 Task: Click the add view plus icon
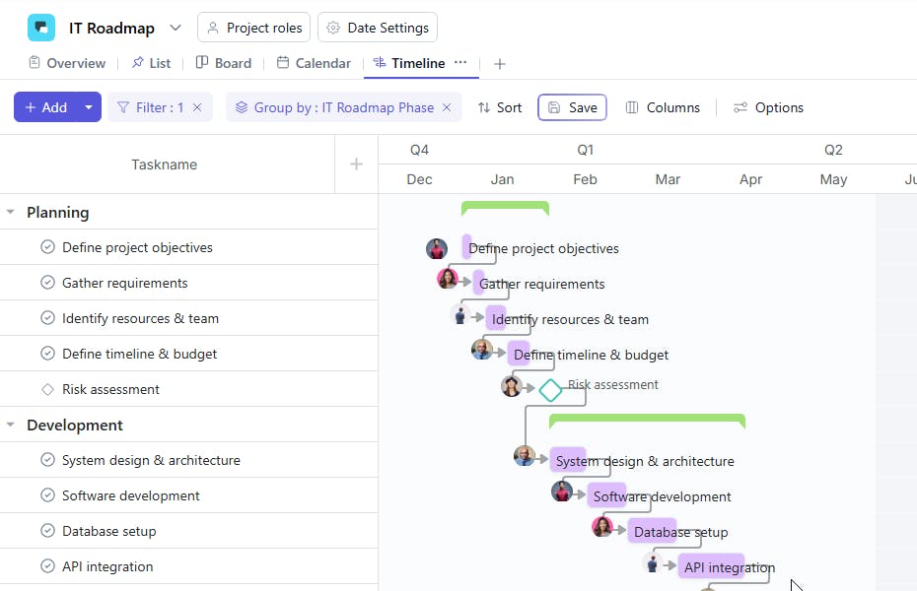[x=500, y=64]
